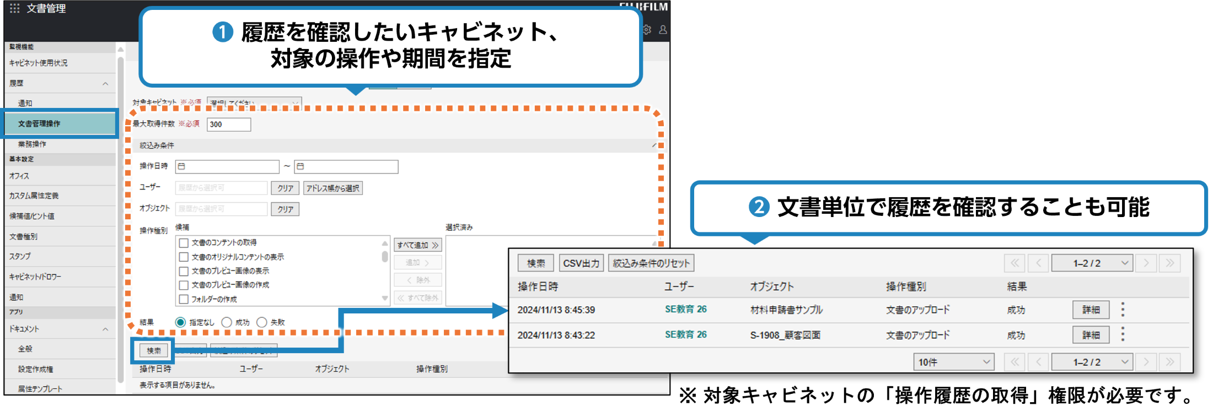
Task: Open 全般 under ドキュメント
Action: (60, 349)
